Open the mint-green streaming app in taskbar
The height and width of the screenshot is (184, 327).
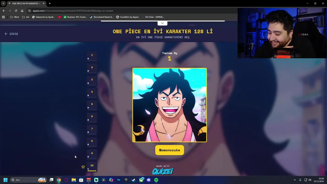click(x=96, y=180)
